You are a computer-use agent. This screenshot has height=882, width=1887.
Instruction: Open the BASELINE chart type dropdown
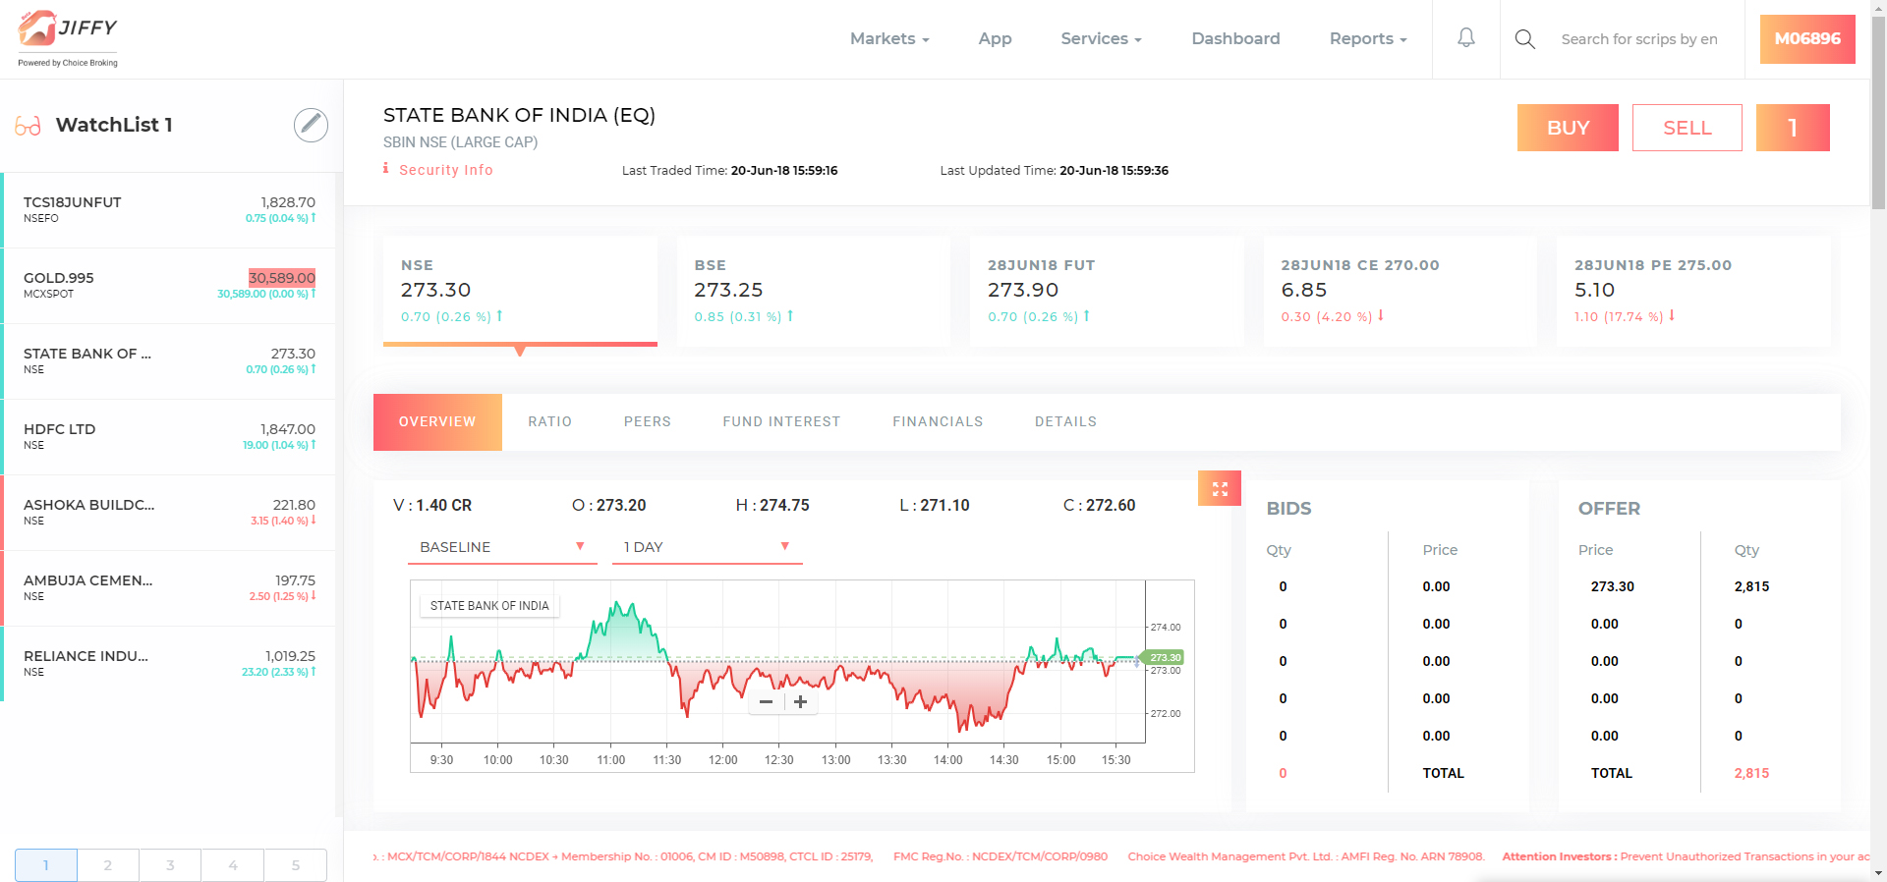(x=502, y=547)
